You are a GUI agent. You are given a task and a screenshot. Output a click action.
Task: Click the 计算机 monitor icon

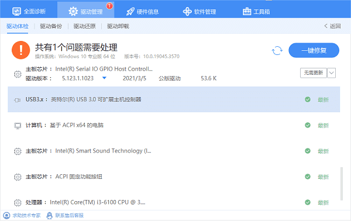coord(18,126)
